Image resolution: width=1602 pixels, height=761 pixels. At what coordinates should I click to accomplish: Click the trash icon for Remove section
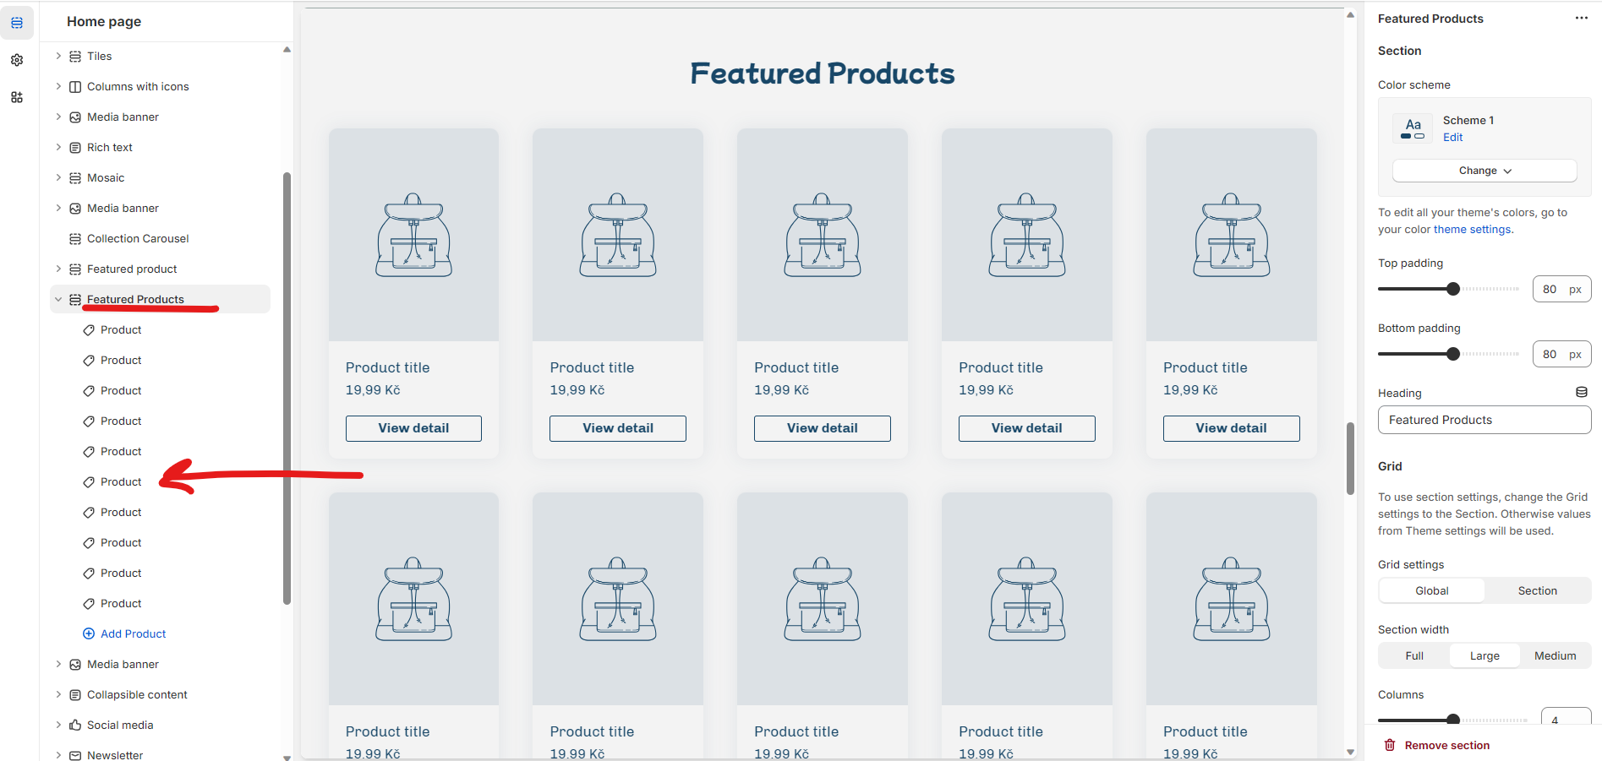click(x=1390, y=745)
